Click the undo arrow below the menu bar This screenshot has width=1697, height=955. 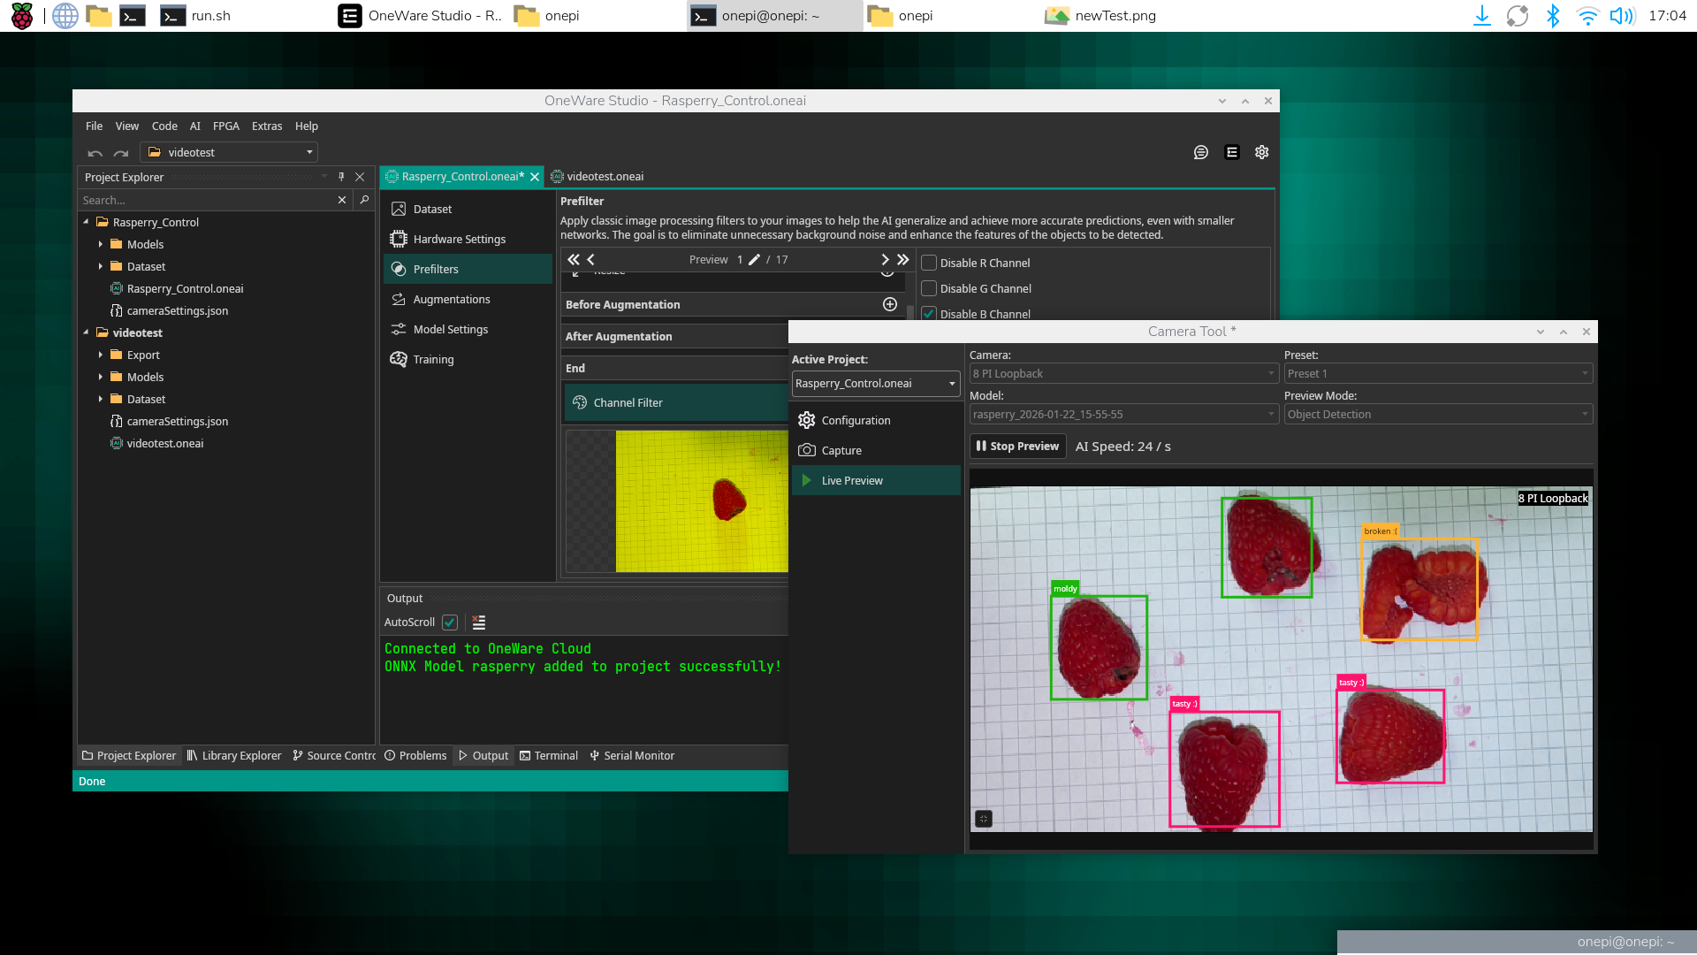95,152
